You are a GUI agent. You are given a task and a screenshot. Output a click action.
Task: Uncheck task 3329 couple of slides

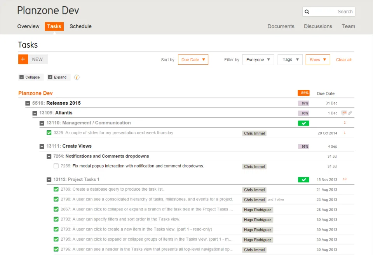[49, 133]
